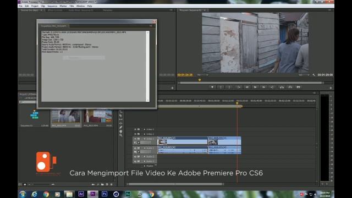The width and height of the screenshot is (352, 198).
Task: Click Export Frame camera button
Action: [298, 87]
